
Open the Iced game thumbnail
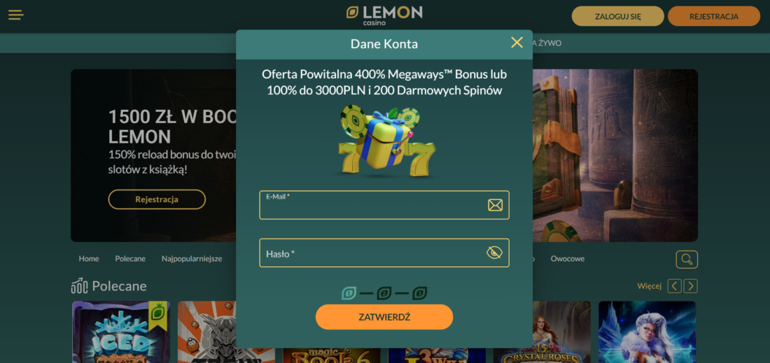pyautogui.click(x=121, y=332)
